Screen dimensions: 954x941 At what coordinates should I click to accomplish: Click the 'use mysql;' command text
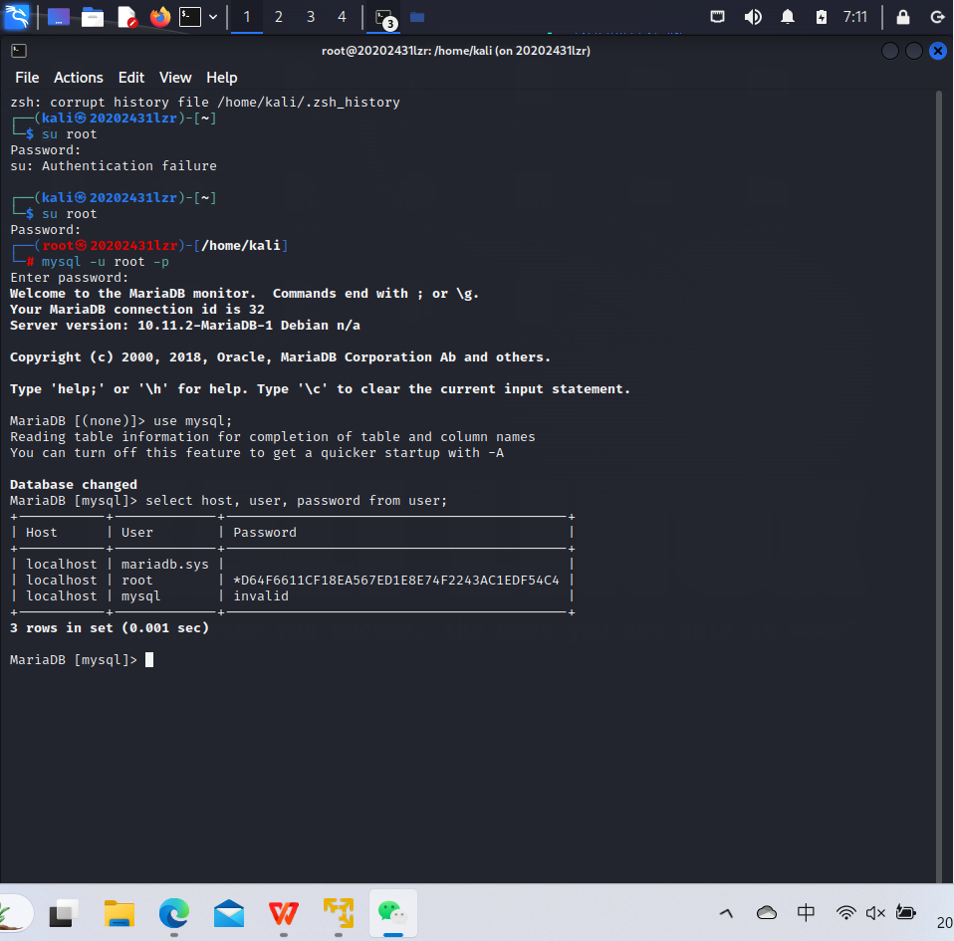(x=193, y=421)
